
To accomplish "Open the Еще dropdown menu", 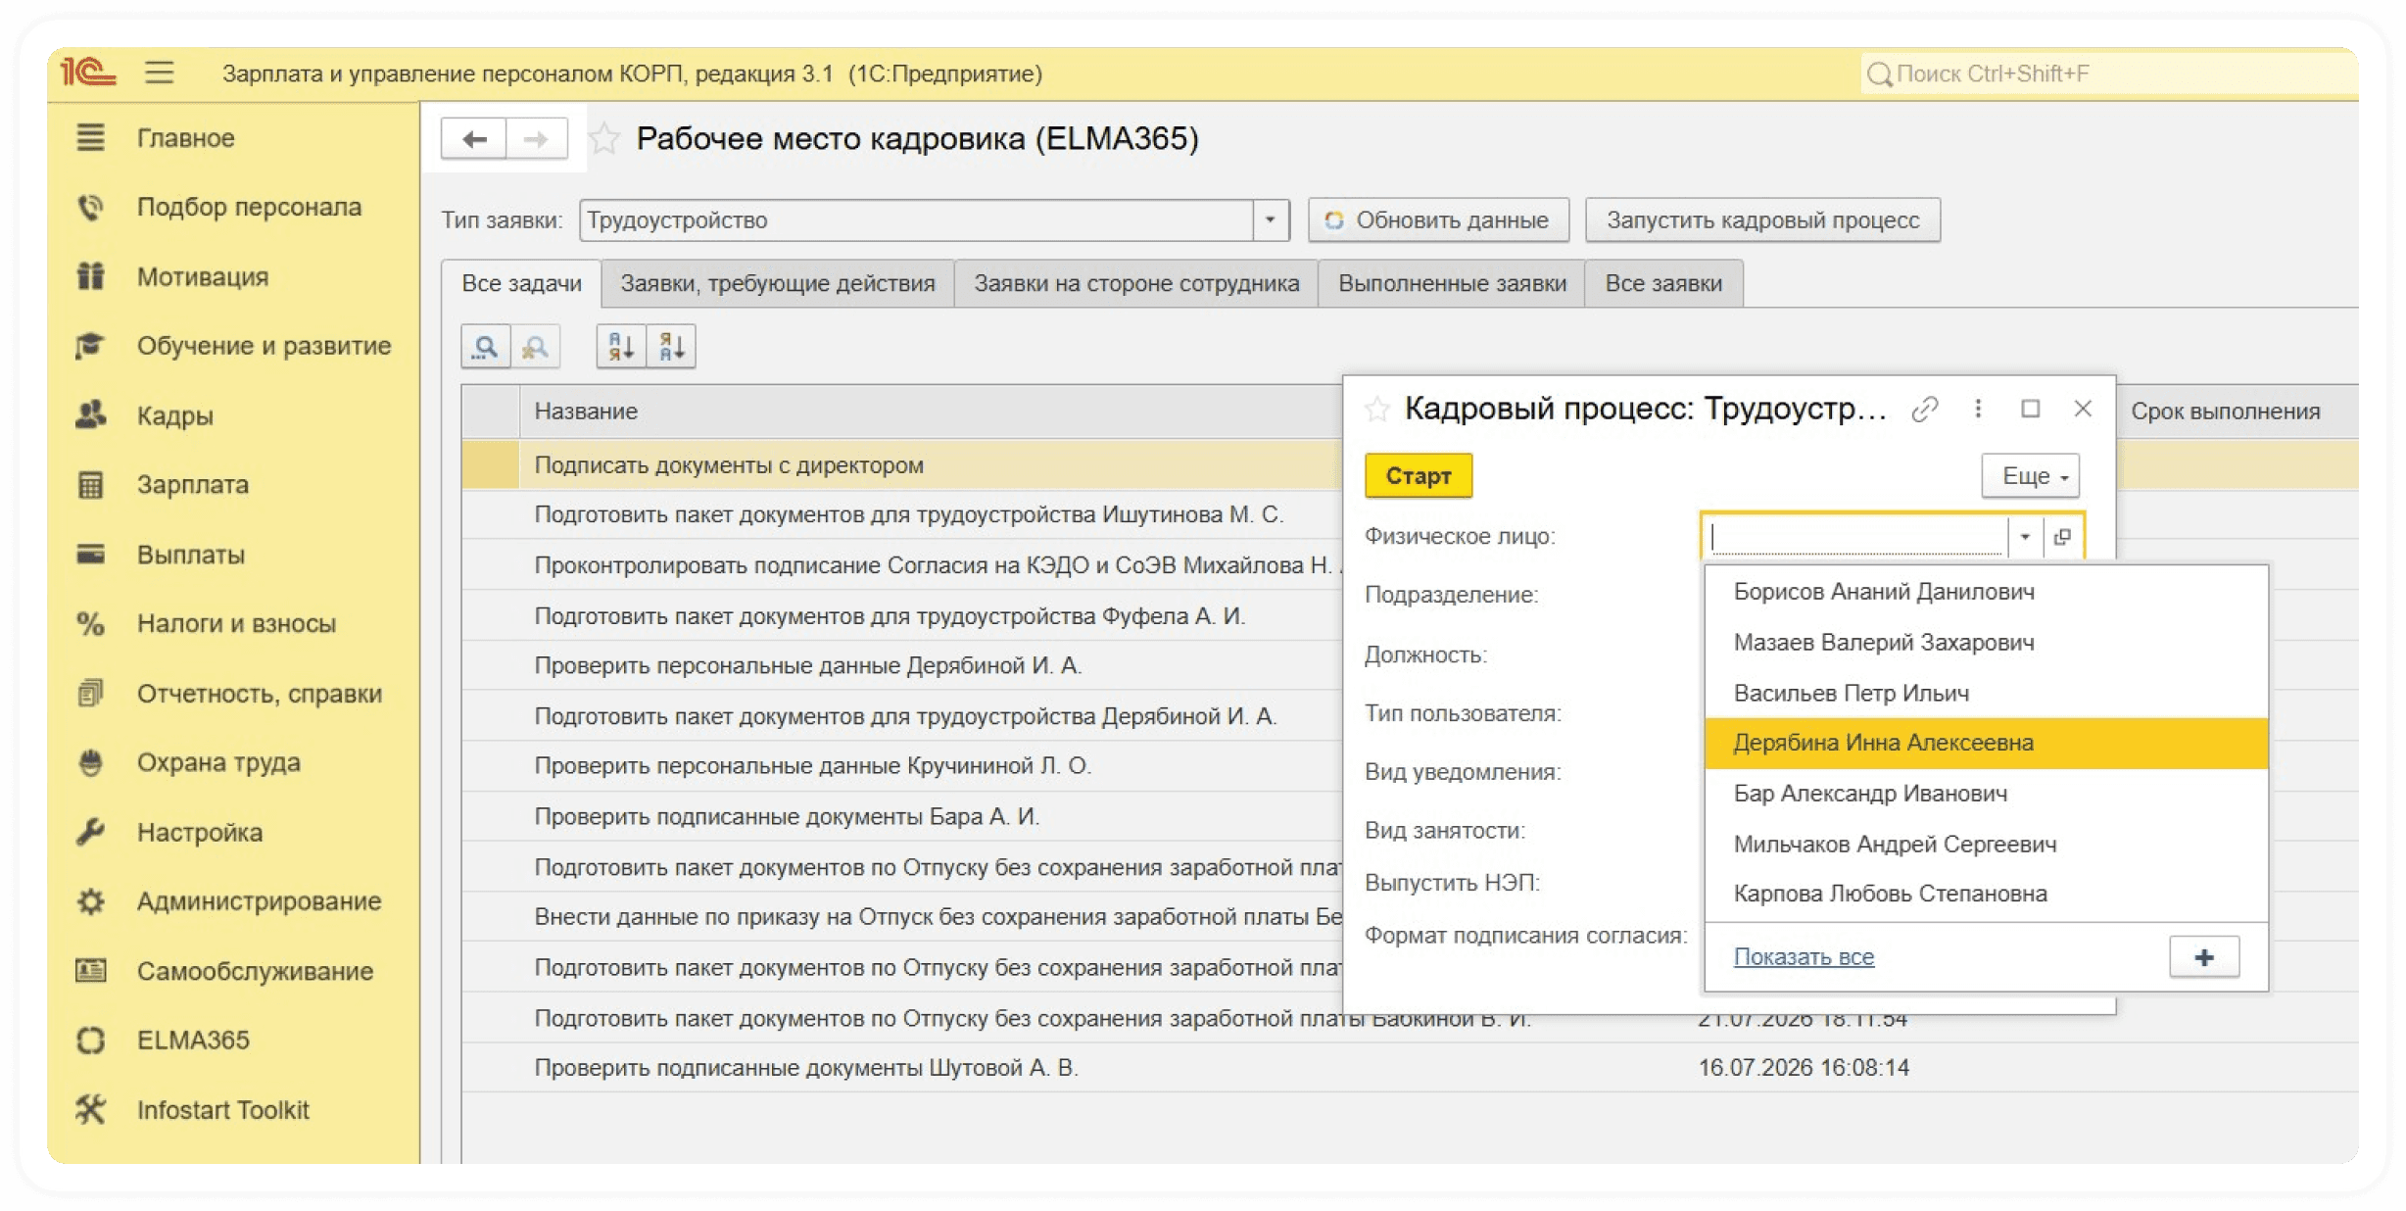I will [x=2030, y=476].
